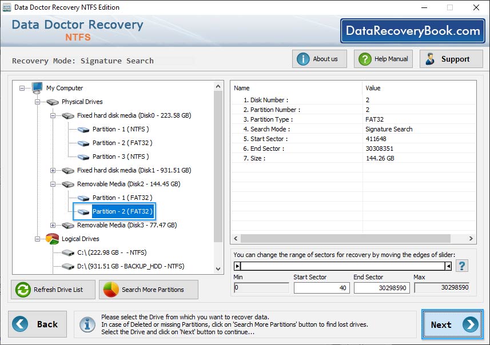Expand the Removable Media Disk3 node

coord(52,225)
